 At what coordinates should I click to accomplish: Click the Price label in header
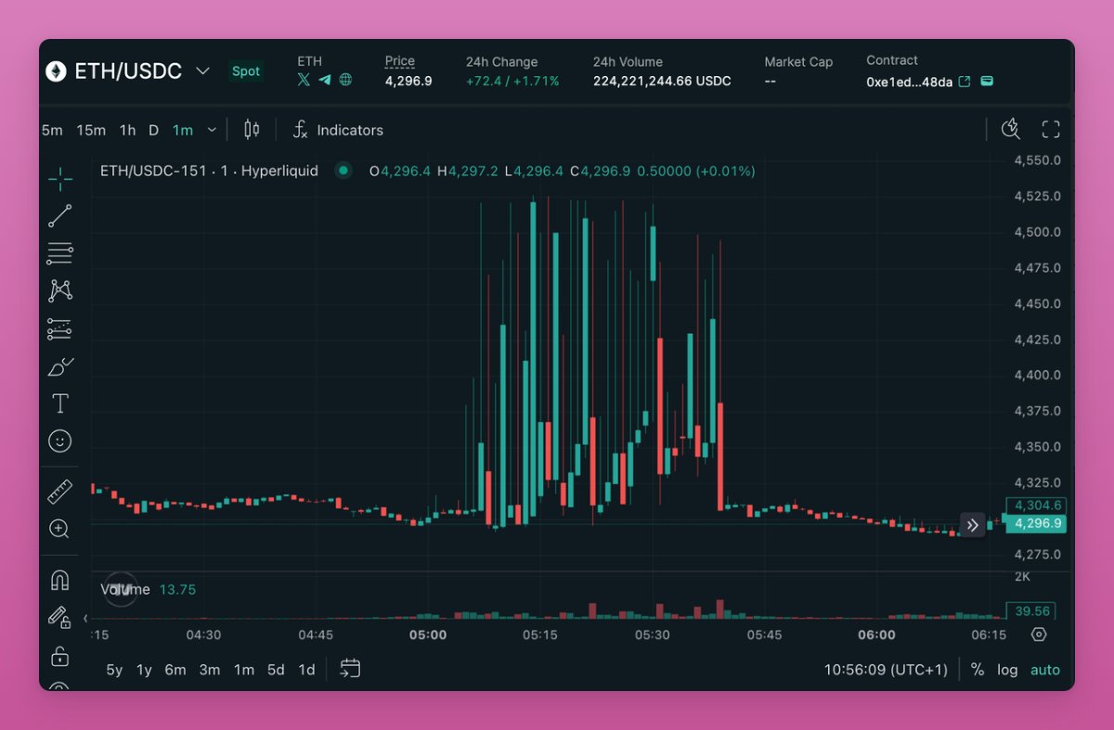400,61
